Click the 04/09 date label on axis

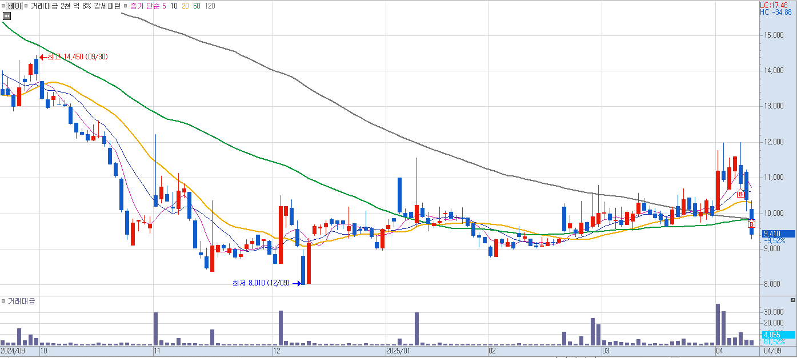772,351
